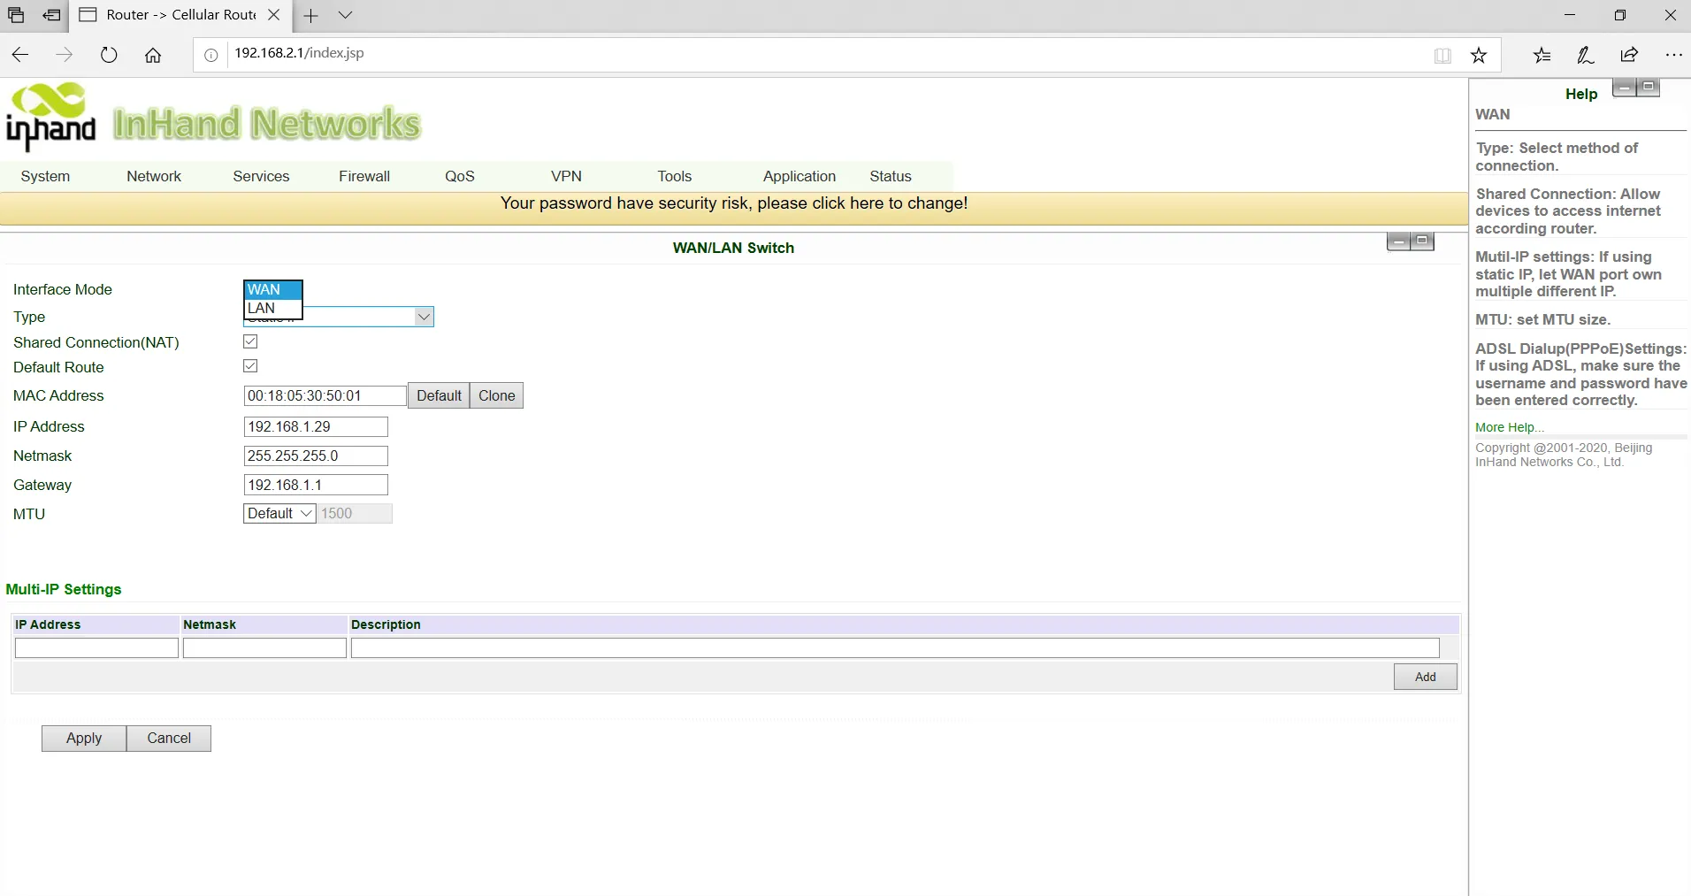Open the Network menu

pyautogui.click(x=154, y=177)
